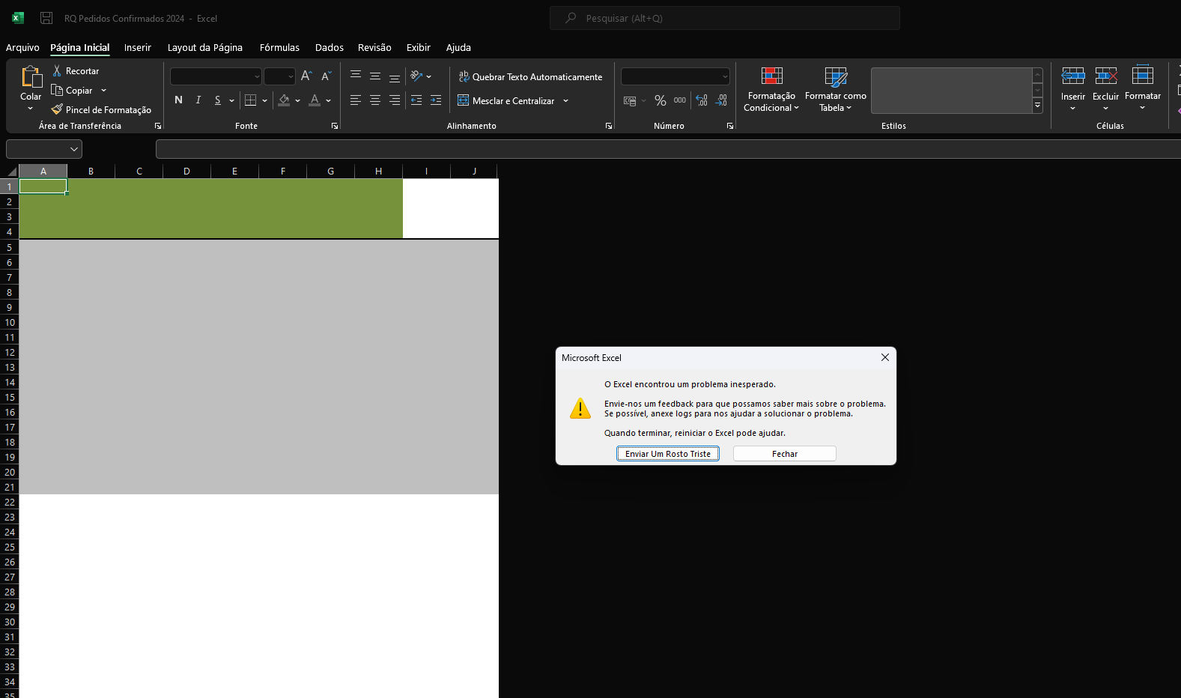The image size is (1181, 698).
Task: Switch to the Fórmulas tab
Action: click(279, 47)
